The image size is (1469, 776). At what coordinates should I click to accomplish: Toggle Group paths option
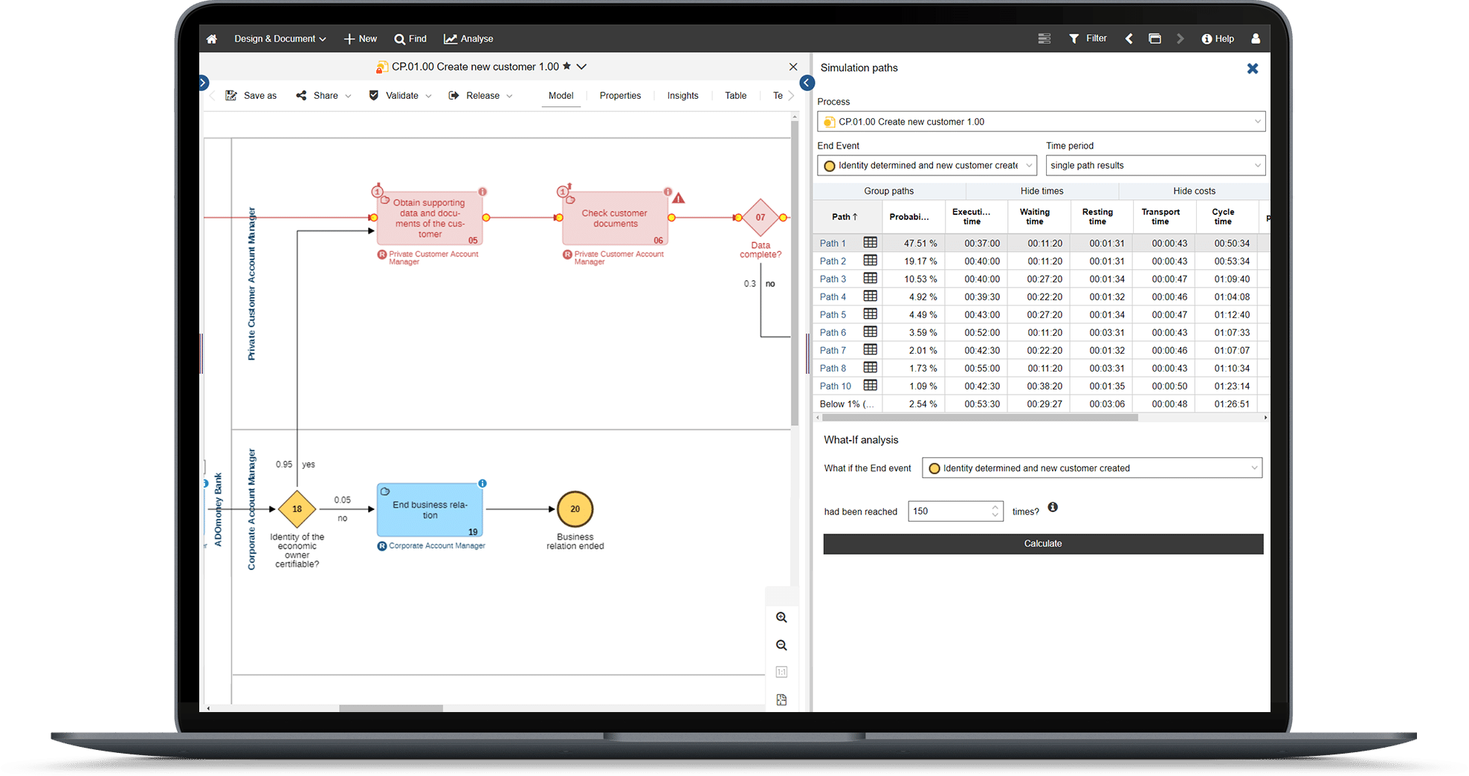888,191
